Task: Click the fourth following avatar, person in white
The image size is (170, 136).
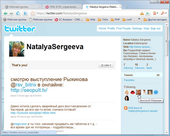Action: coord(144,92)
